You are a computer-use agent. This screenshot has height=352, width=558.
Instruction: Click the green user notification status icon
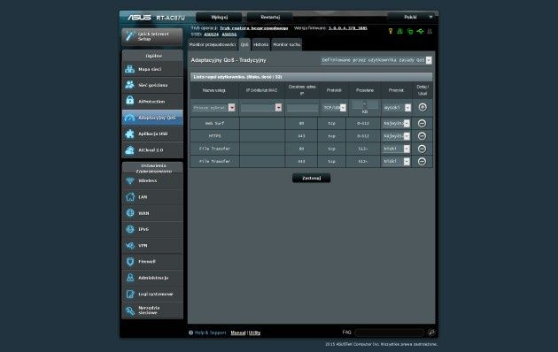pos(400,31)
